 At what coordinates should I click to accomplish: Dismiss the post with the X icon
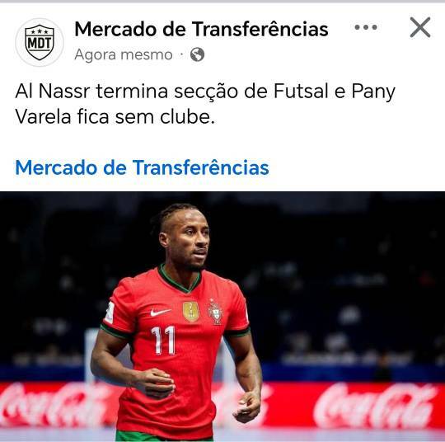click(x=420, y=27)
